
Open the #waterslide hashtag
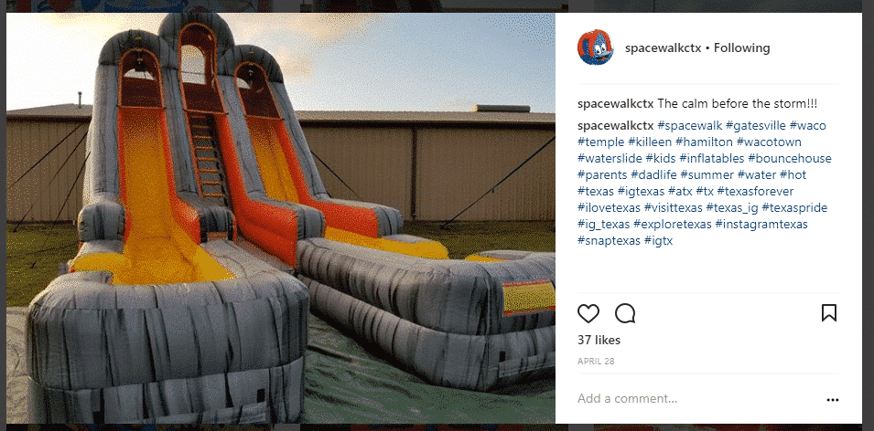coord(609,159)
